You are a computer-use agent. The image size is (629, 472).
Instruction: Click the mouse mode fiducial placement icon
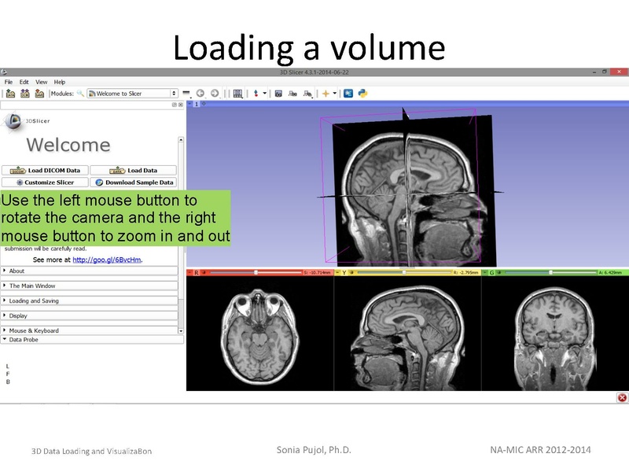tap(256, 94)
